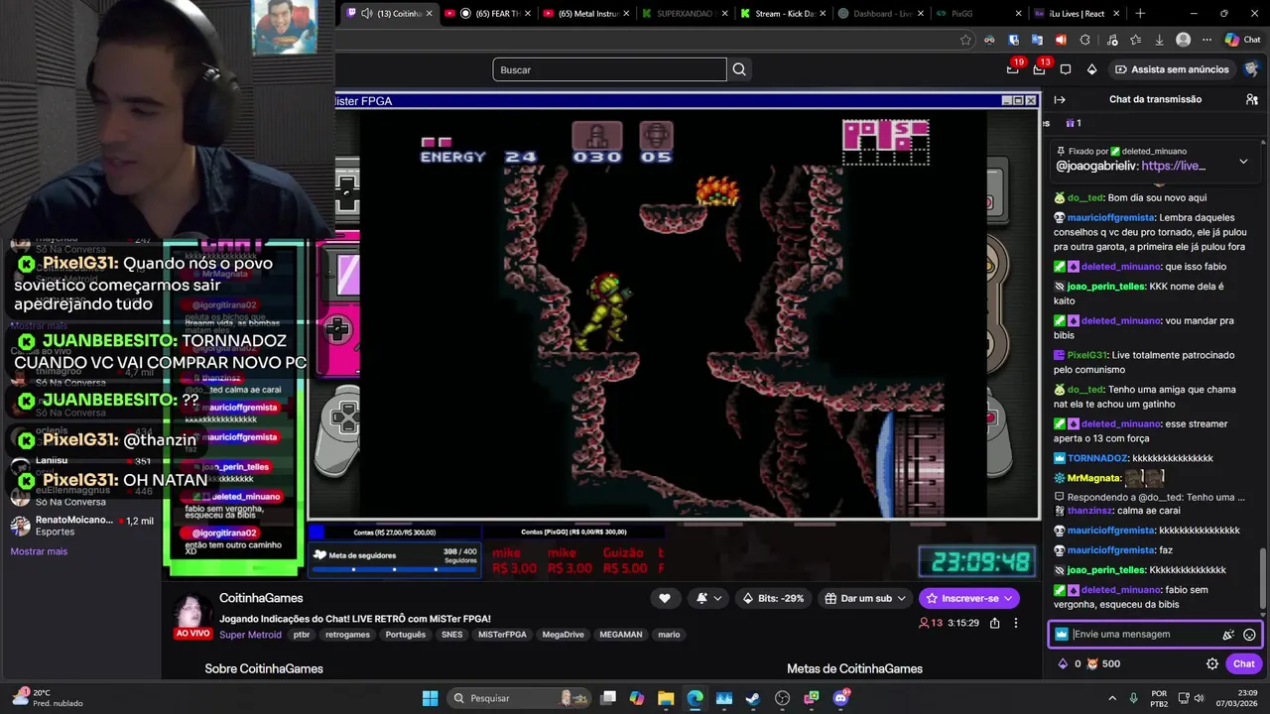Click the Buscar search field
This screenshot has height=714, width=1270.
[609, 69]
